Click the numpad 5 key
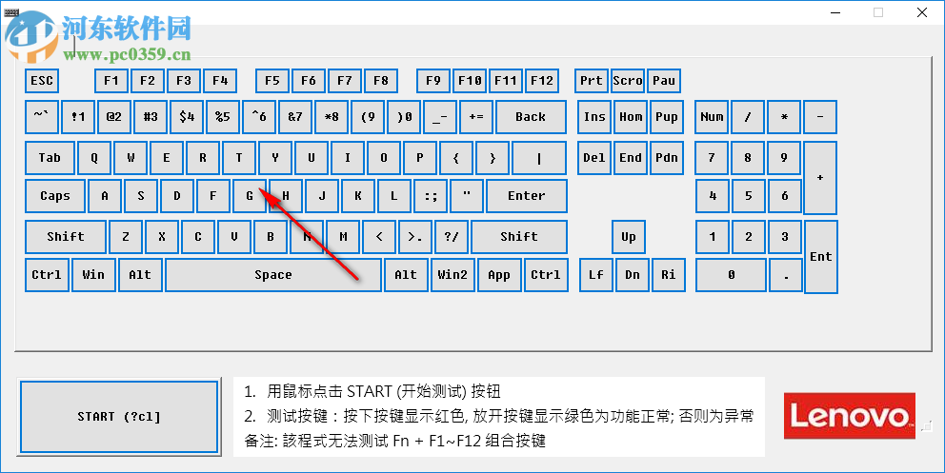 (749, 196)
